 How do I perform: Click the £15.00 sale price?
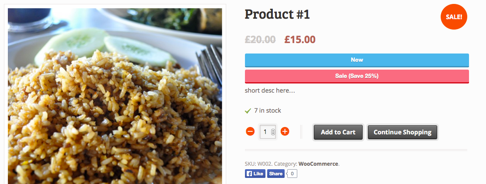pyautogui.click(x=300, y=40)
